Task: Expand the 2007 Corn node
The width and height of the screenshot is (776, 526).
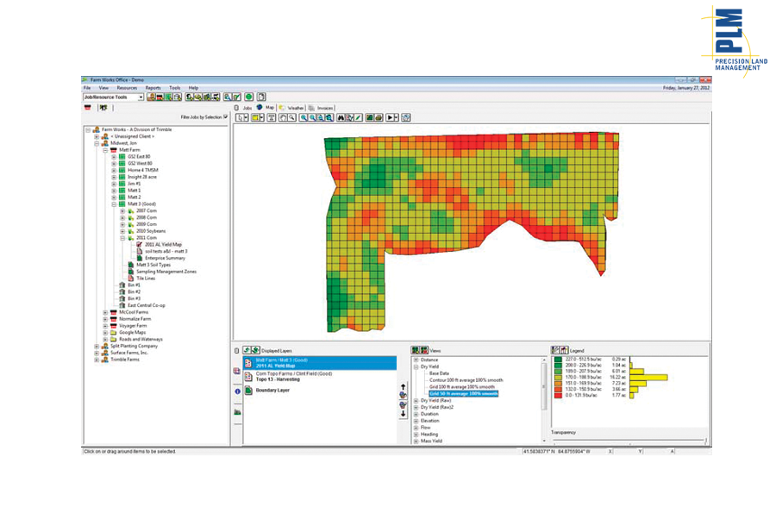Action: [x=122, y=210]
